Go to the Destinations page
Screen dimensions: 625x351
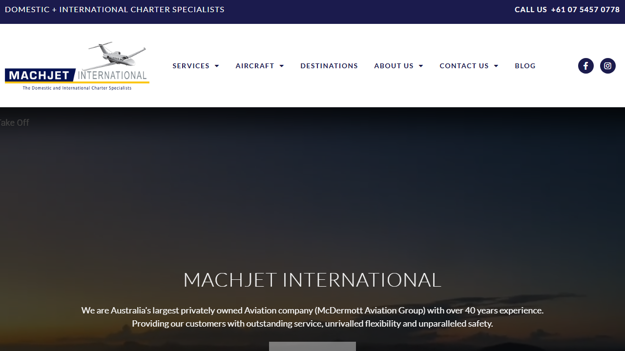coord(329,66)
